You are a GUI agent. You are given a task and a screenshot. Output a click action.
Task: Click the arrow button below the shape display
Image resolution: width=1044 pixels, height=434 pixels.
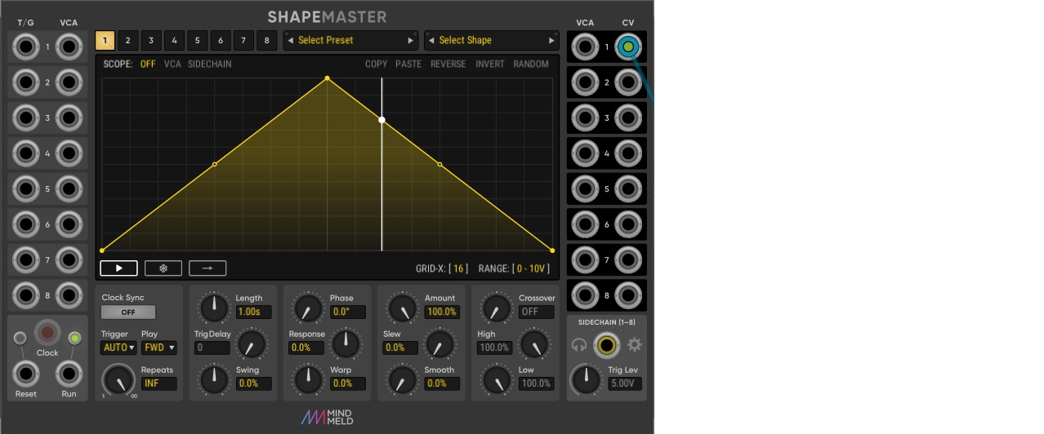click(x=207, y=268)
